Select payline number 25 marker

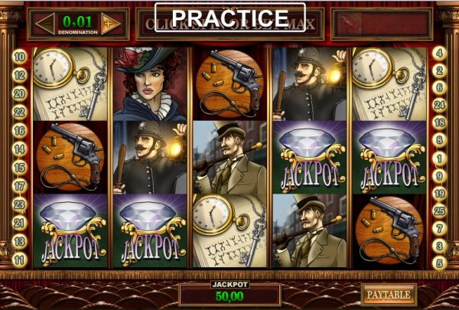(x=439, y=211)
